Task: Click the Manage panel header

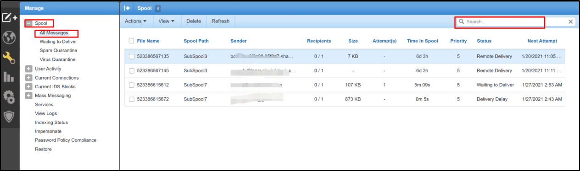Action: click(69, 8)
